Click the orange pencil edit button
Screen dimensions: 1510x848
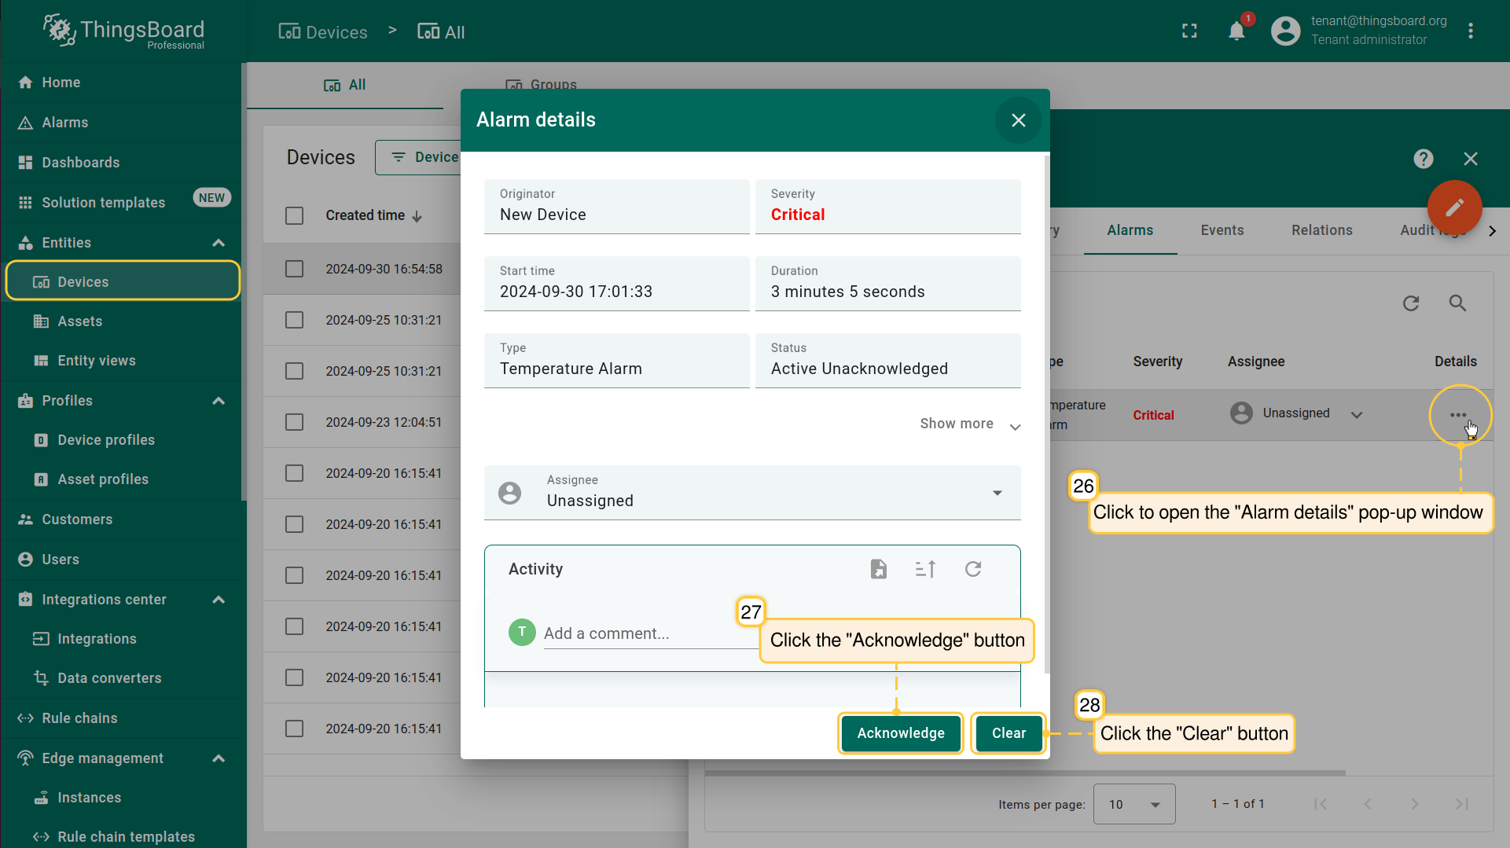[1454, 207]
